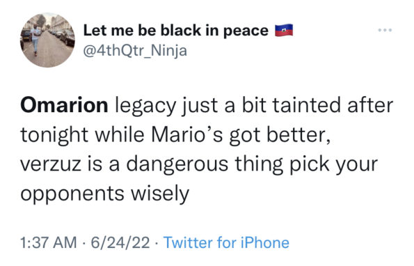
Task: Click the word thing in the tweet
Action: 259,165
